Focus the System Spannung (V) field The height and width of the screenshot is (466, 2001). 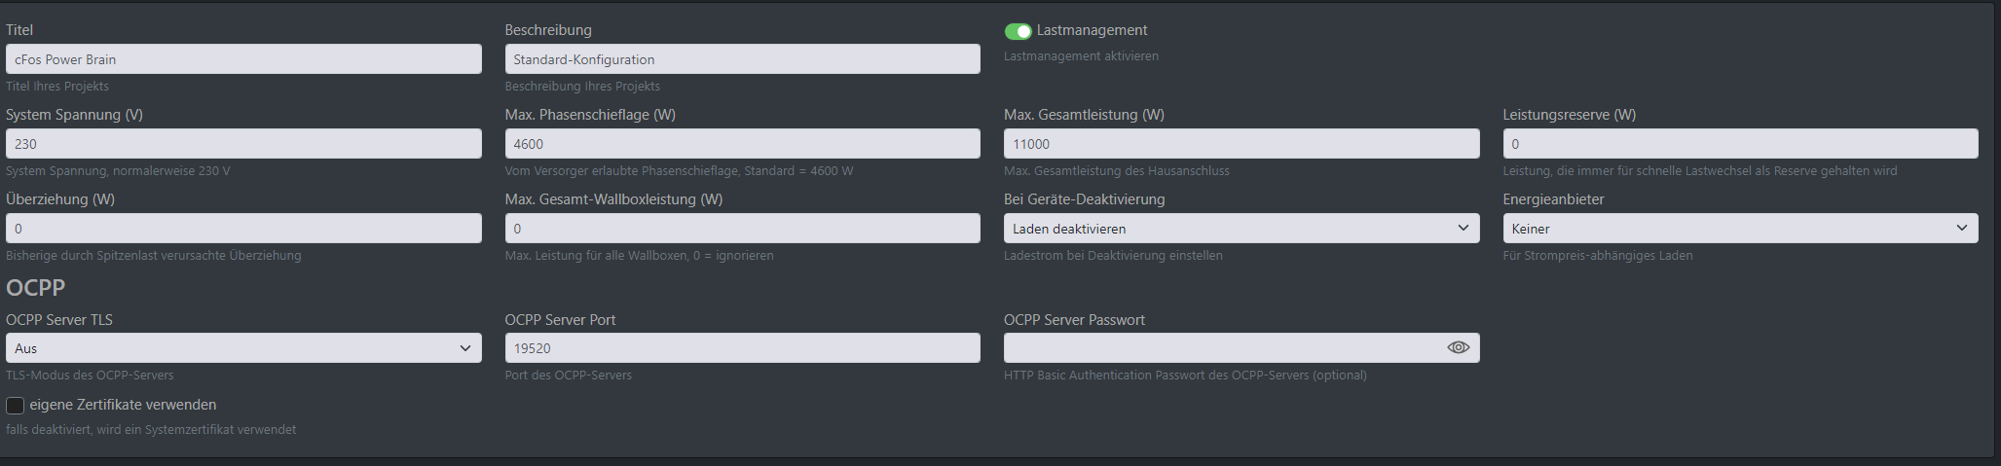click(243, 144)
